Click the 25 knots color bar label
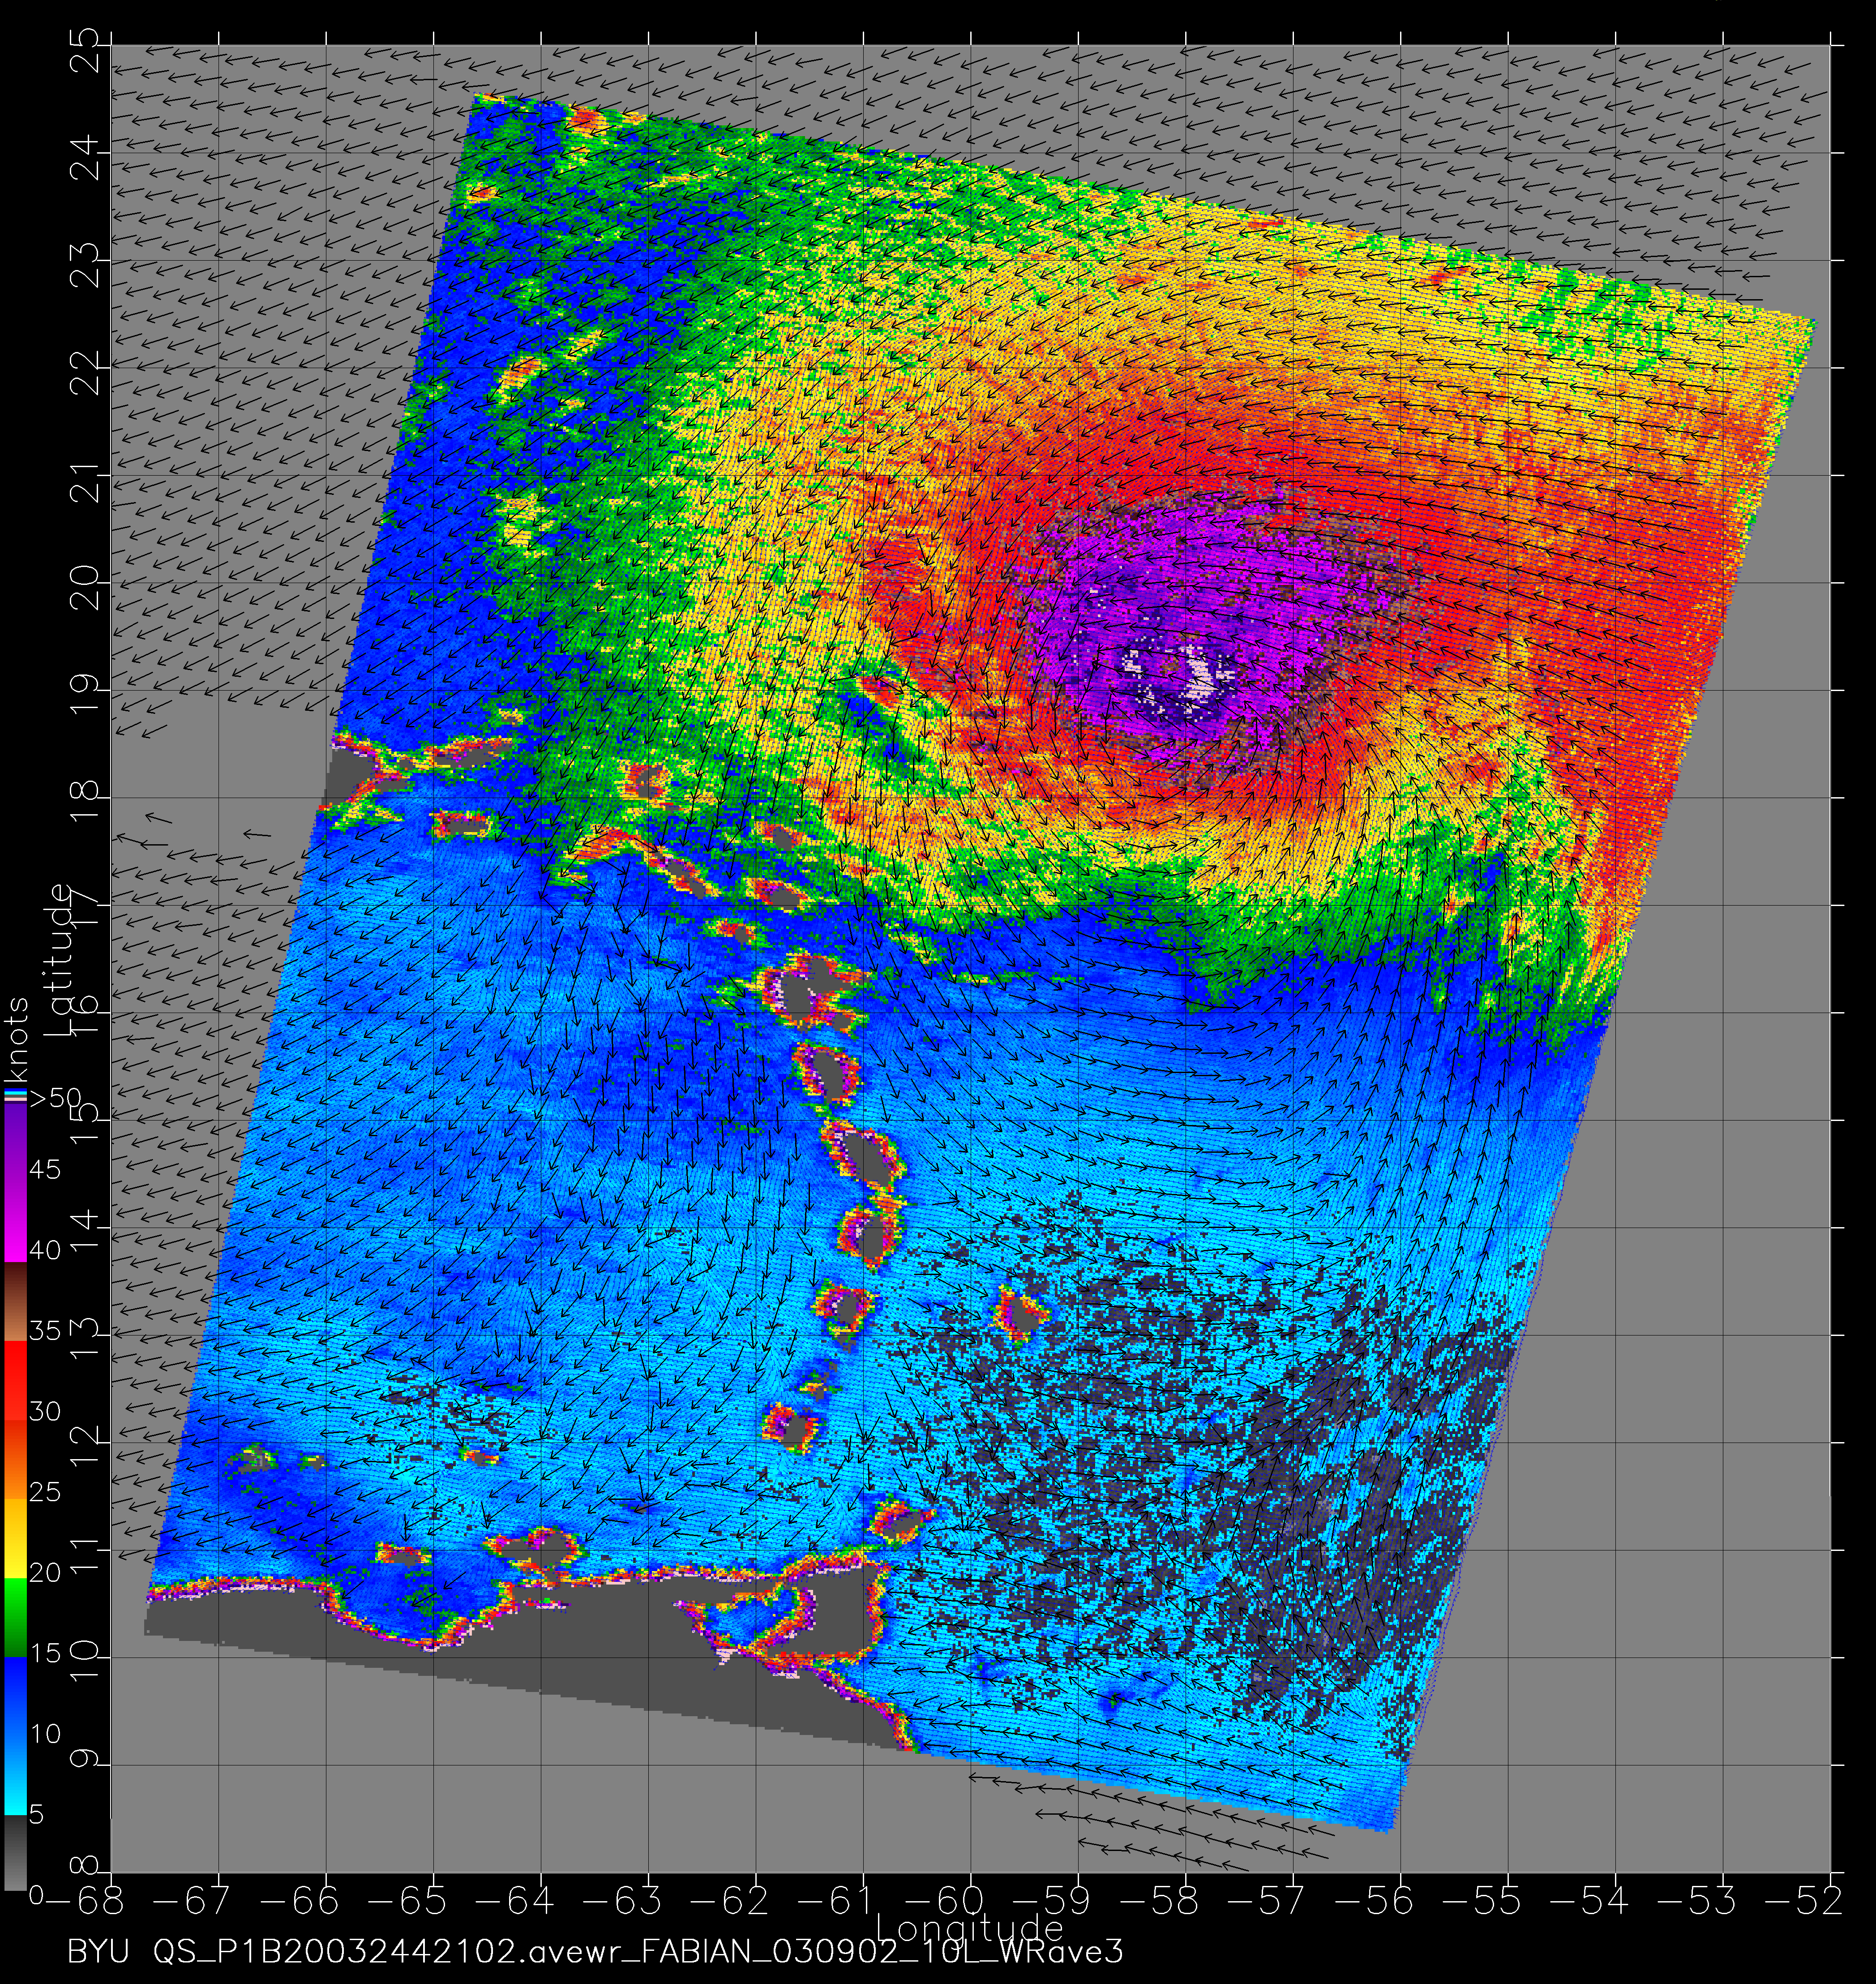1876x1984 pixels. pos(45,1492)
